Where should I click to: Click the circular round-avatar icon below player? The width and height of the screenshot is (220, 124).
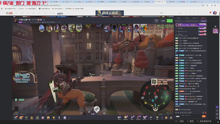(x=65, y=118)
